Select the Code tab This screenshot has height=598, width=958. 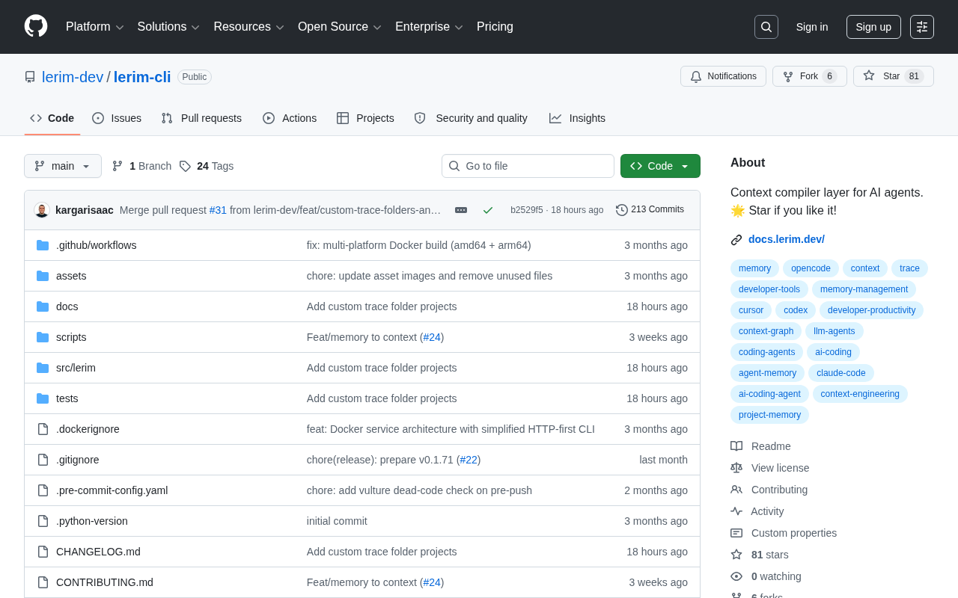[x=52, y=118]
